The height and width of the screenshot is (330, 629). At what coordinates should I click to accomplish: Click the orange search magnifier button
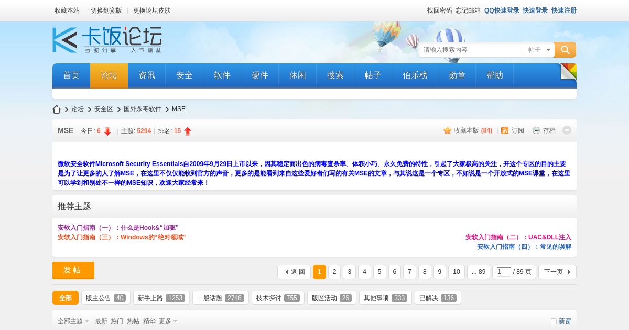(x=565, y=50)
